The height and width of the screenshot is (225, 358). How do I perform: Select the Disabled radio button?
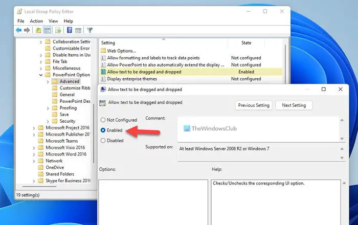coord(103,141)
